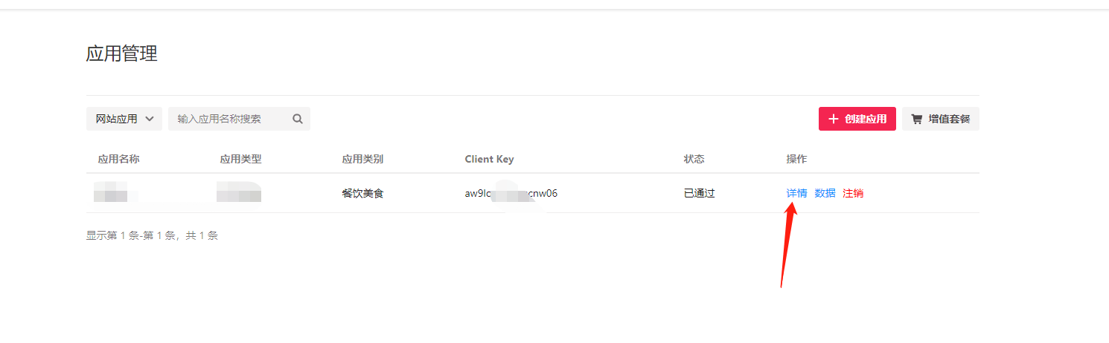
Task: Click the shopping cart icon for 增值套餐
Action: (x=917, y=119)
